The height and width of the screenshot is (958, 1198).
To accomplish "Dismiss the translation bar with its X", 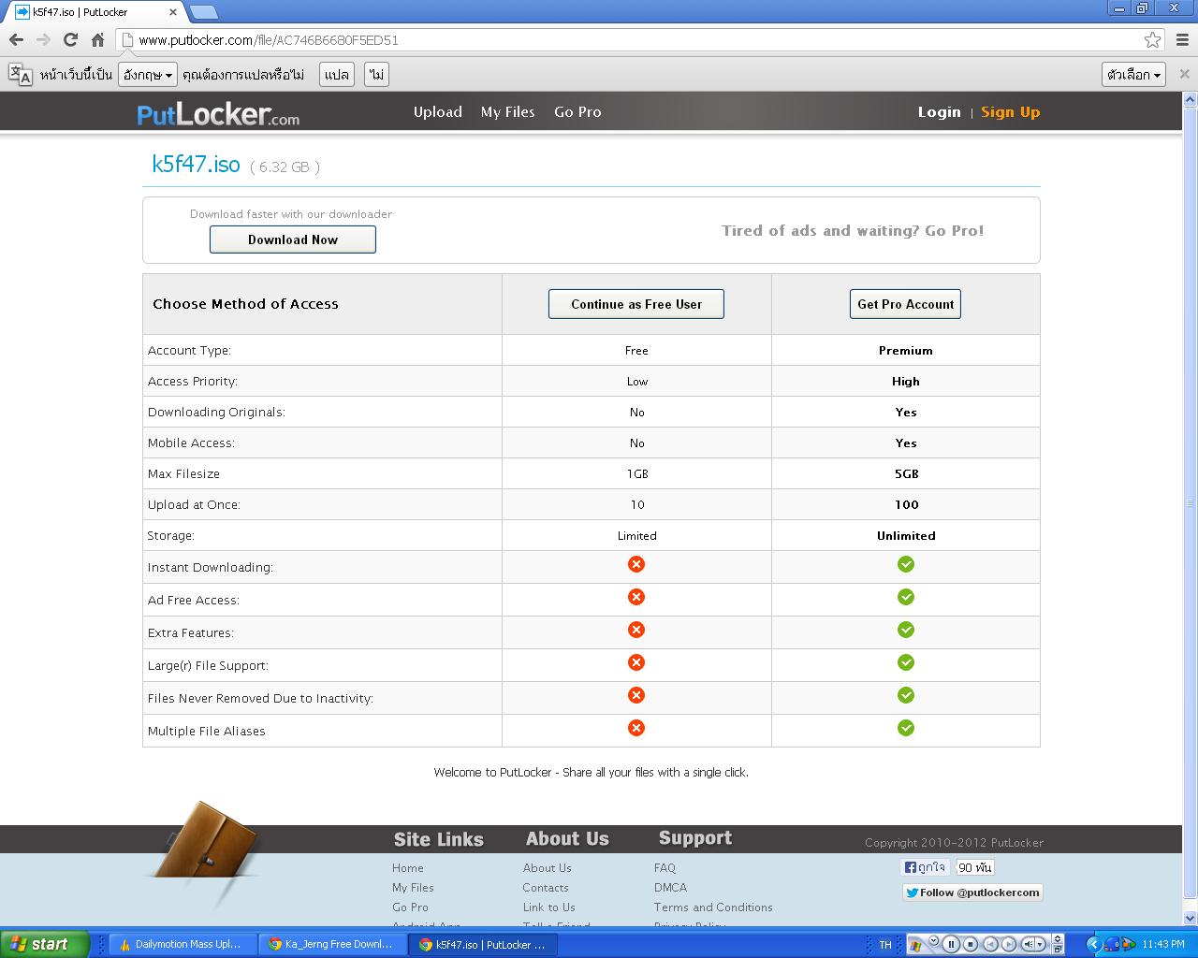I will 1184,74.
